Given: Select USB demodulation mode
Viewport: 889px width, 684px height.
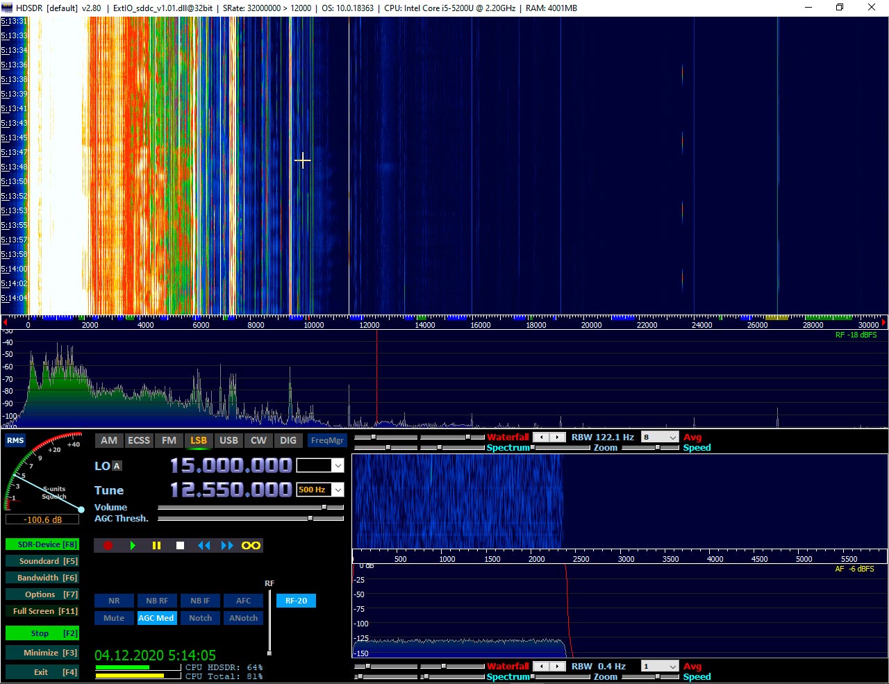Looking at the screenshot, I should point(229,440).
